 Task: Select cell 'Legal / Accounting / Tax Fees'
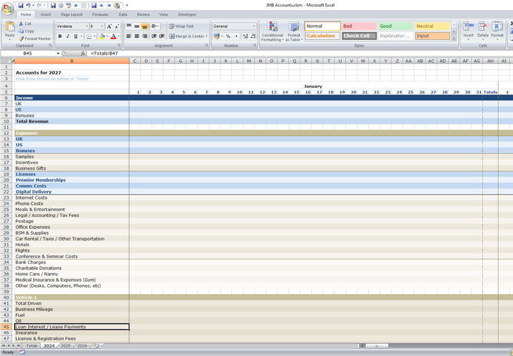pos(72,215)
